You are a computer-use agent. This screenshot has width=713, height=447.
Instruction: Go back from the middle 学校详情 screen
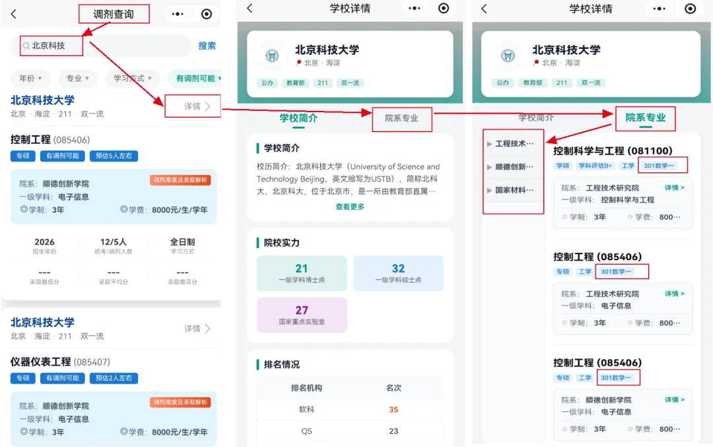pyautogui.click(x=249, y=8)
